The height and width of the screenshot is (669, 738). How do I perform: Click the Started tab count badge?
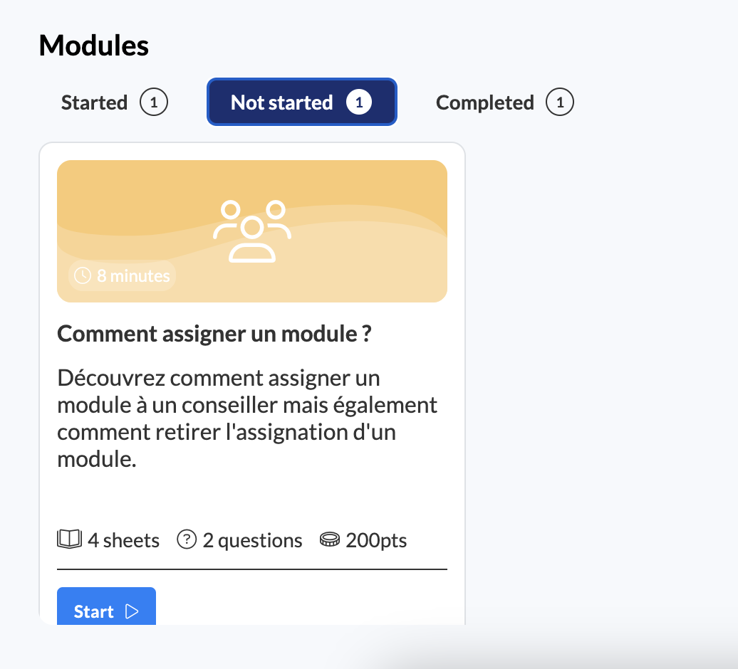(154, 102)
